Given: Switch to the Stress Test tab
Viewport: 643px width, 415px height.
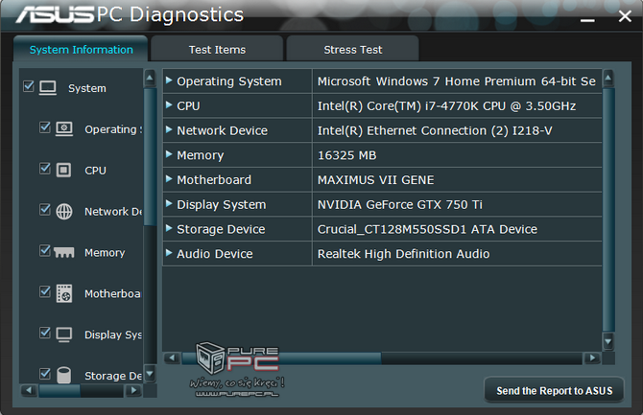Looking at the screenshot, I should [352, 49].
